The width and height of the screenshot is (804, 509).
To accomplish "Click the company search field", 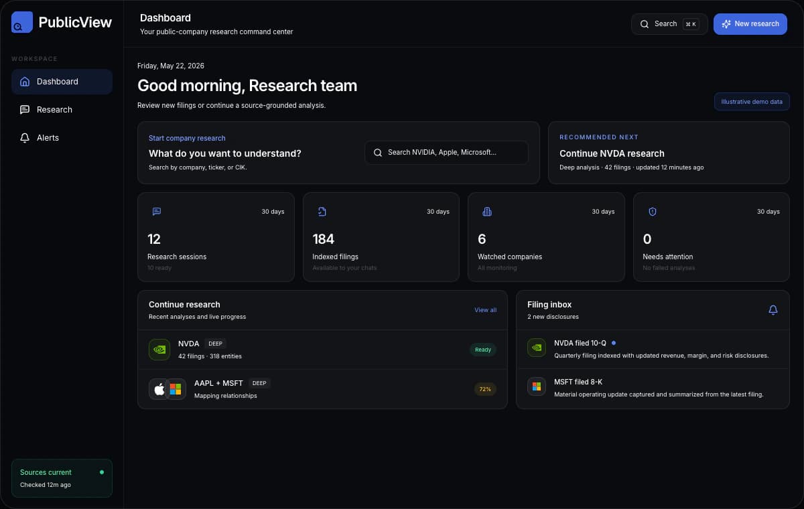I will tap(446, 153).
